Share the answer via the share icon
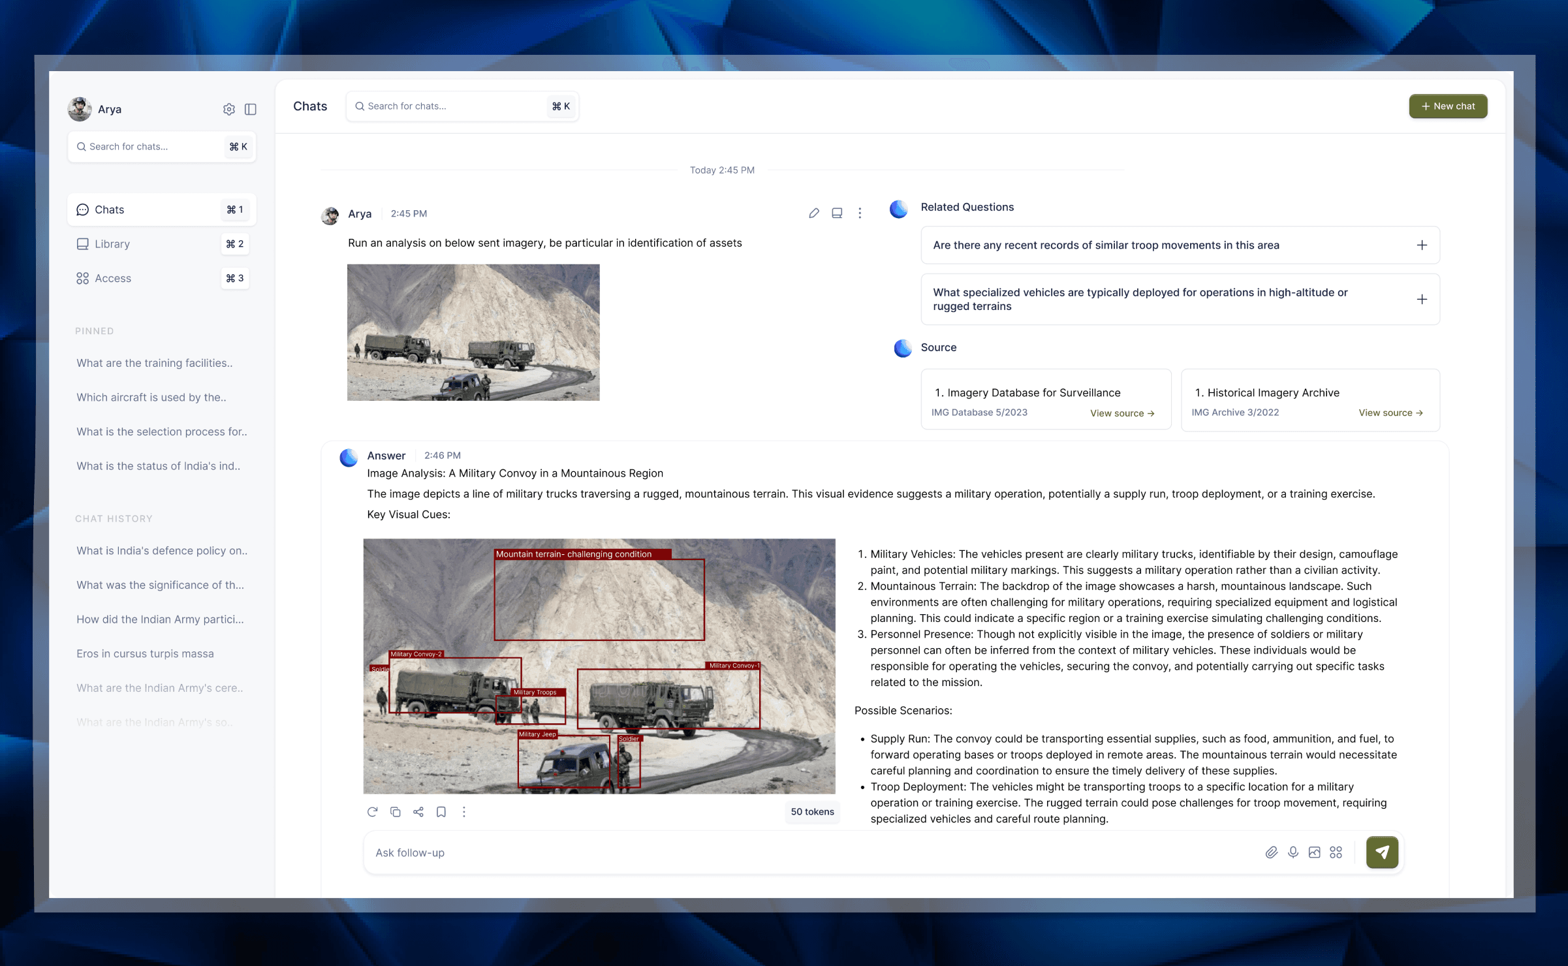The height and width of the screenshot is (966, 1568). (x=418, y=811)
